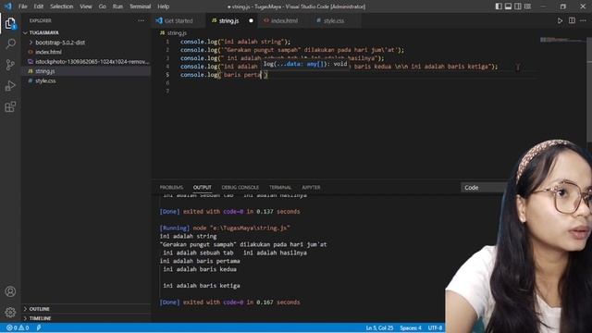
Task: Open Customize Layout icon
Action: click(527, 6)
